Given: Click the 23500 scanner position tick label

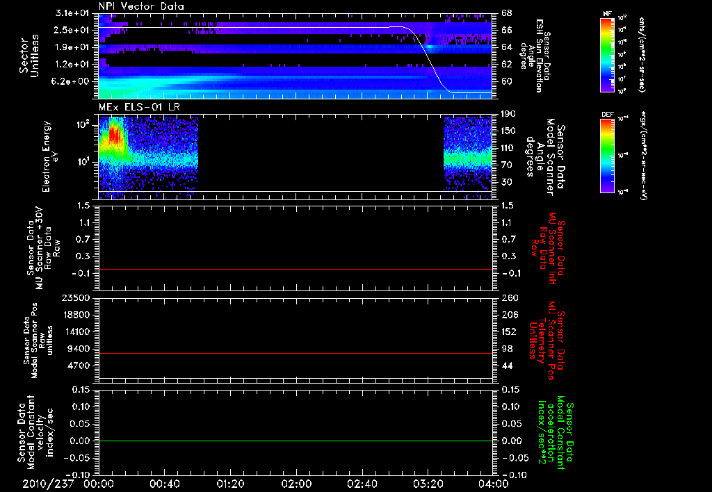Looking at the screenshot, I should click(76, 298).
